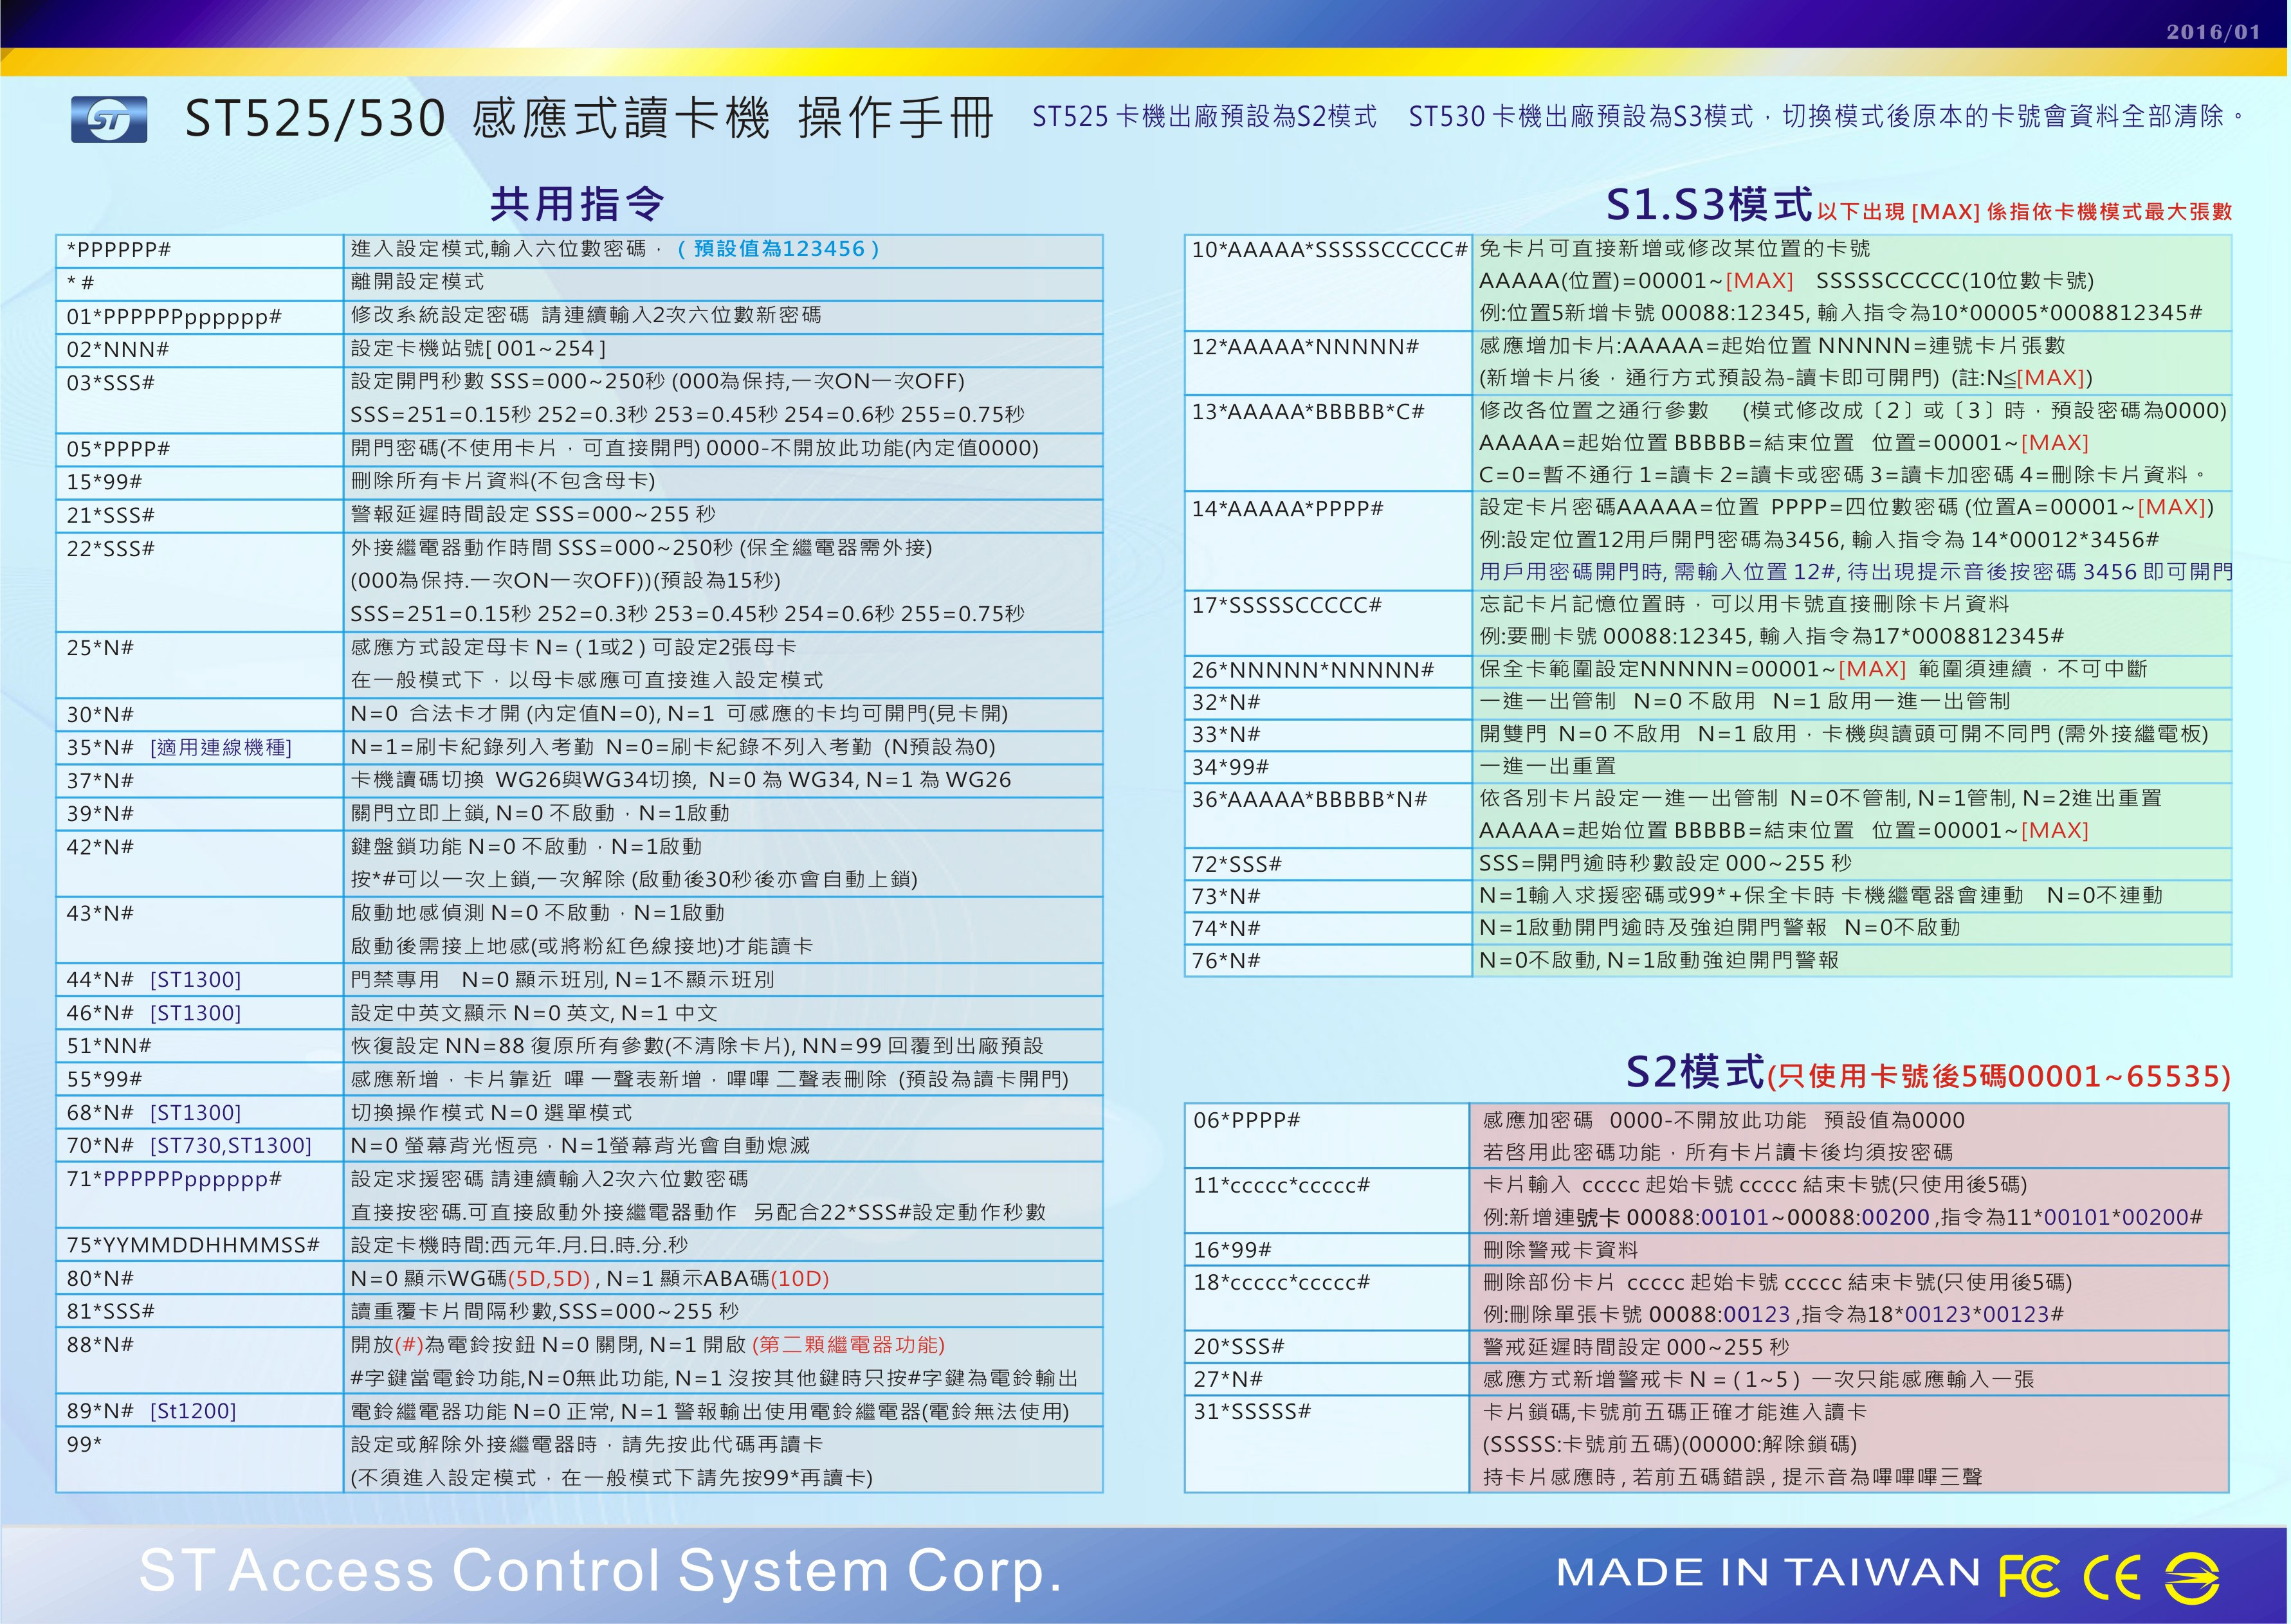Click the 80*N# command cell

(200, 1278)
